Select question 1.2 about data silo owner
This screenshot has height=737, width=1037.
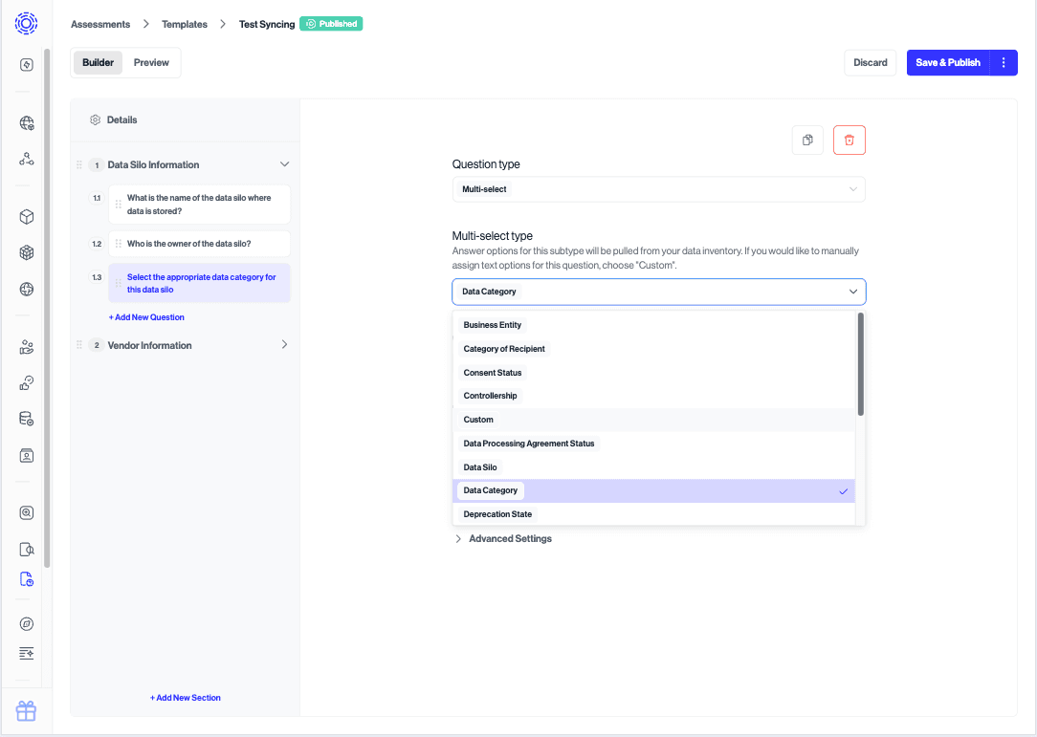[x=199, y=244]
